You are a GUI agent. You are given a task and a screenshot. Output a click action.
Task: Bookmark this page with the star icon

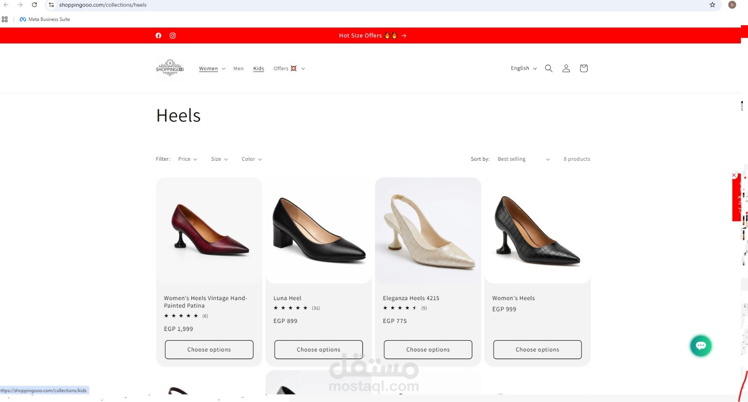point(712,5)
